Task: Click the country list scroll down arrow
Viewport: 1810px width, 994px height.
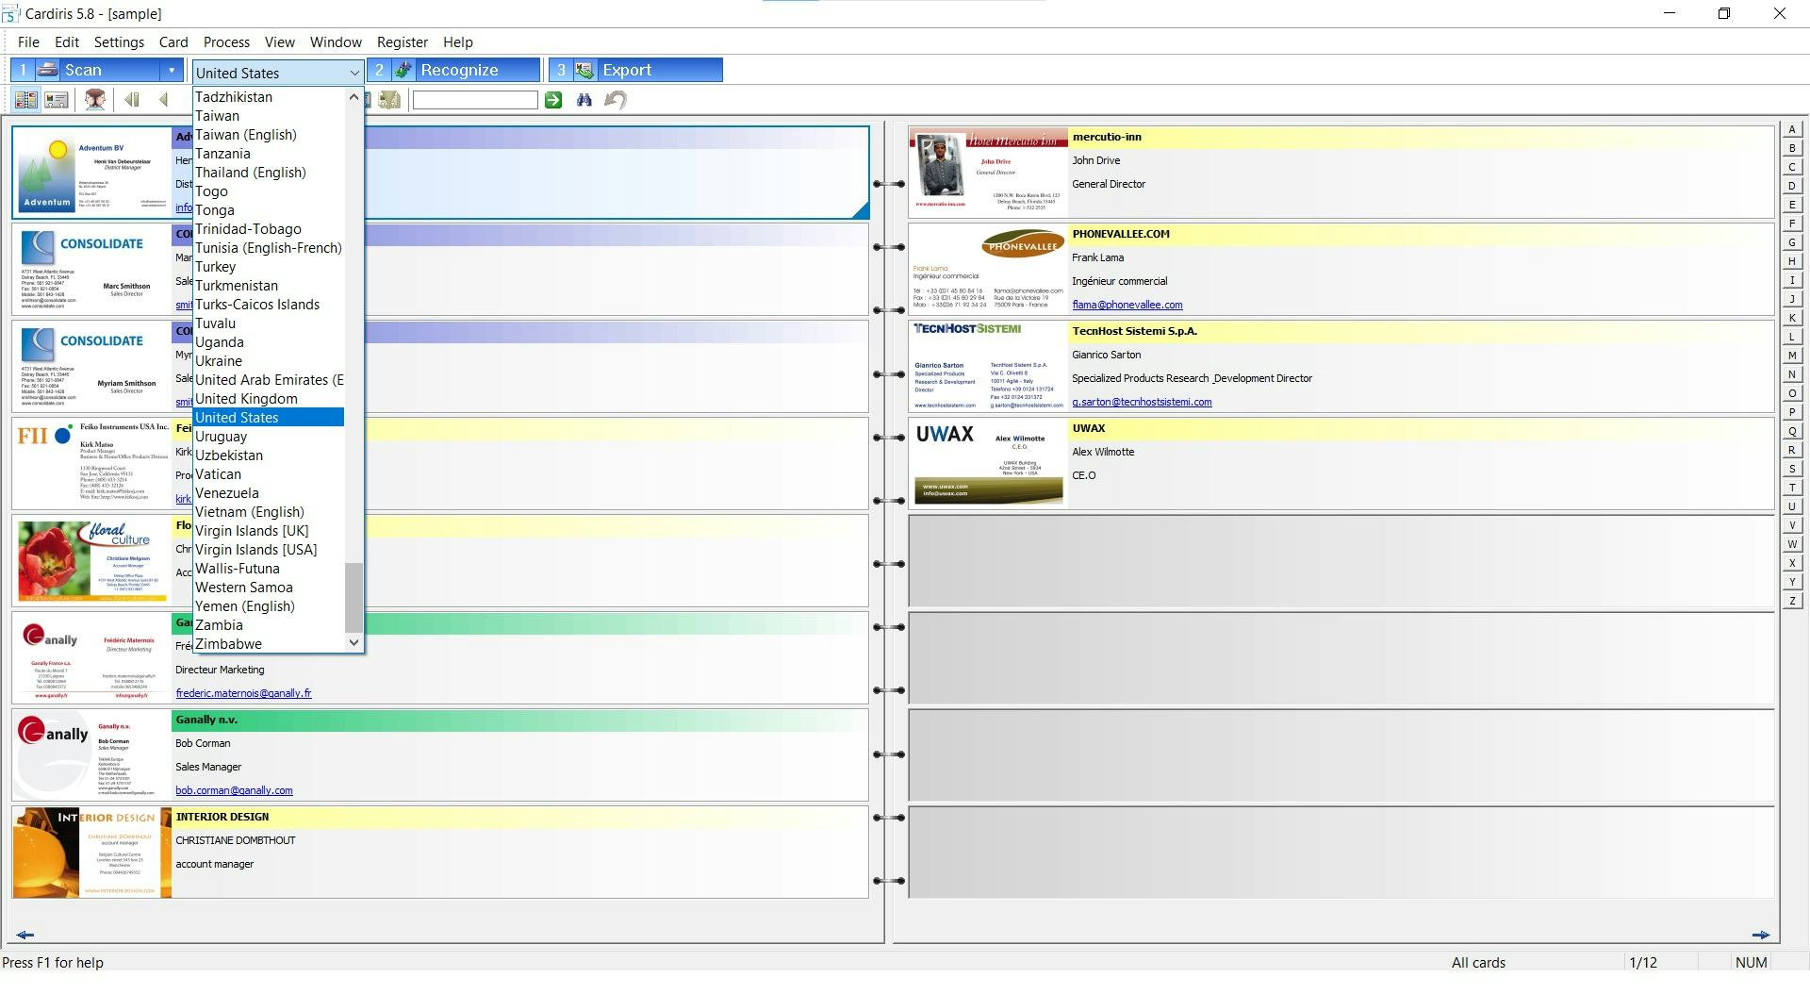Action: [x=354, y=642]
